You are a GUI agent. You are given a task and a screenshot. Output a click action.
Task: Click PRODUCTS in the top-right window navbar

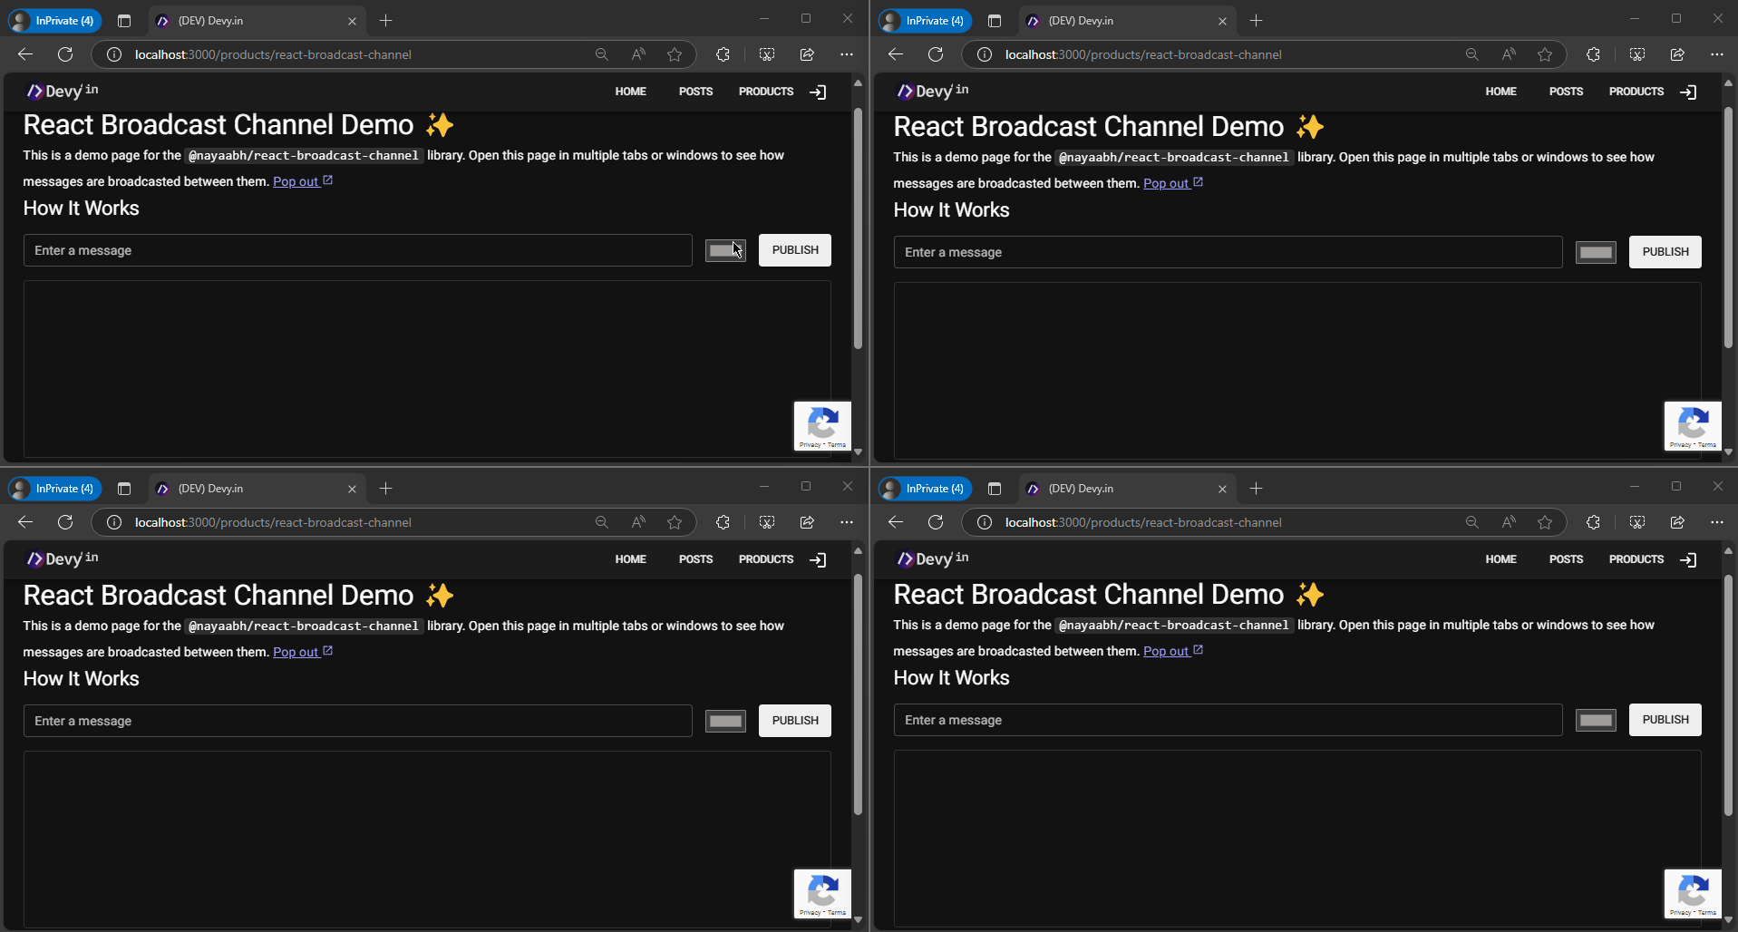(x=1636, y=92)
